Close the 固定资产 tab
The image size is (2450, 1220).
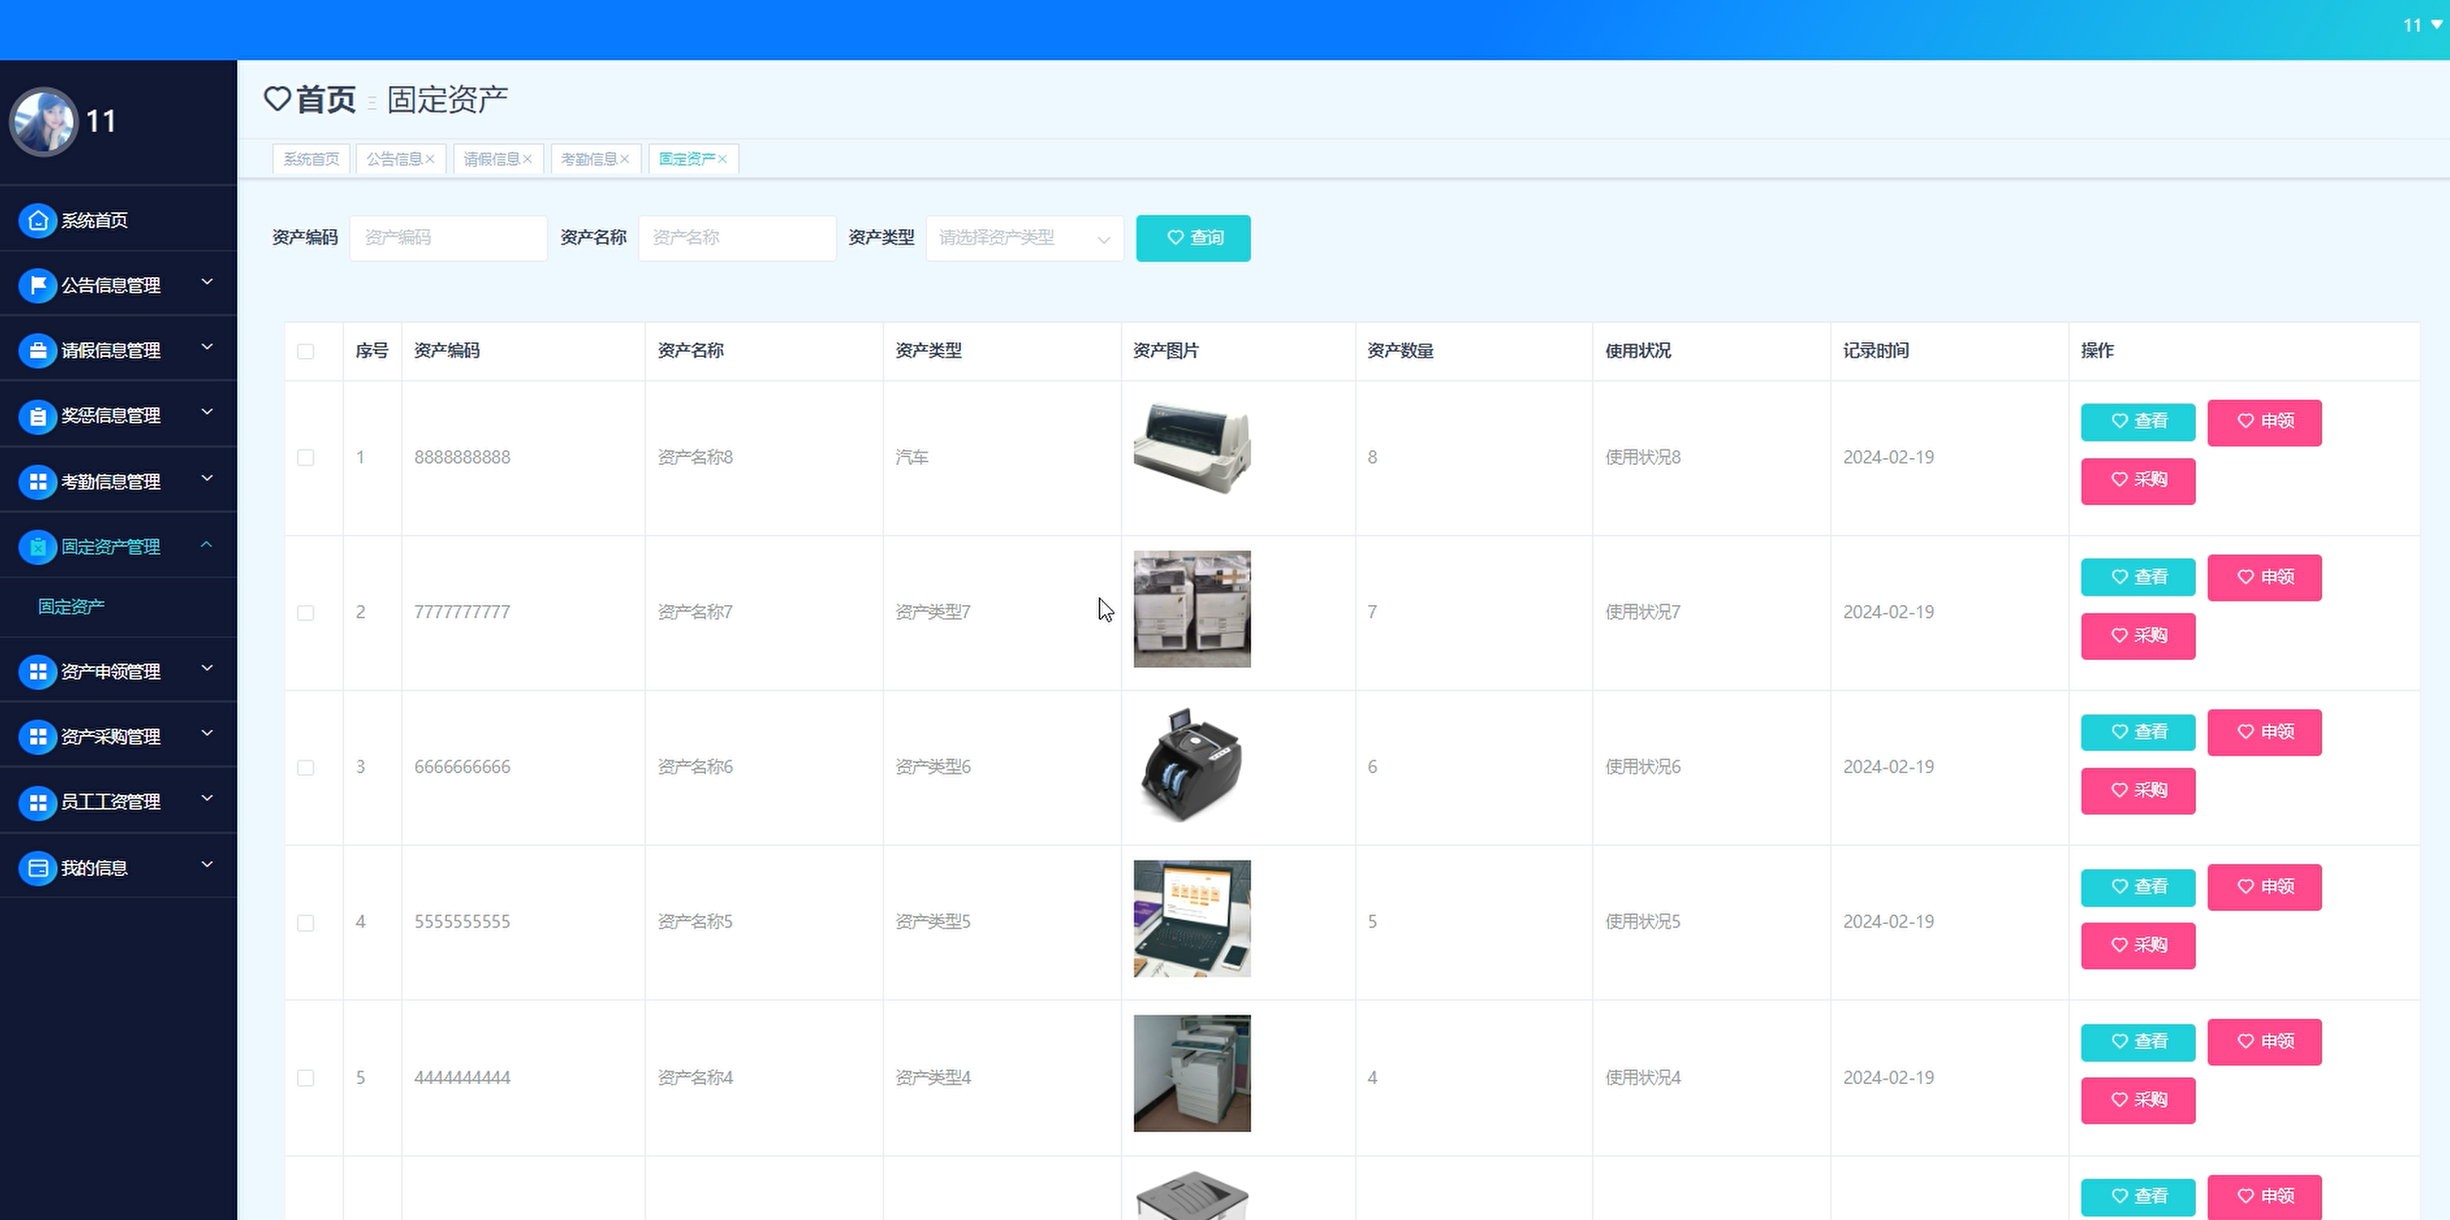click(x=723, y=158)
